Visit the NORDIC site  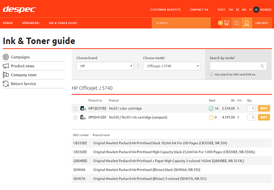coord(266,10)
